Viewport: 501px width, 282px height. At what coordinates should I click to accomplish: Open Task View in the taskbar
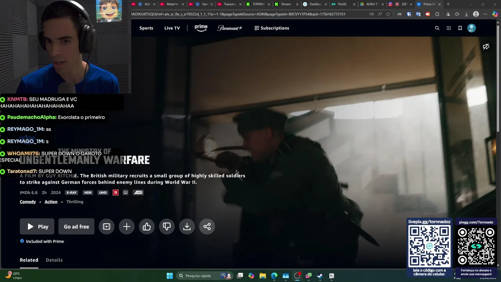click(240, 276)
